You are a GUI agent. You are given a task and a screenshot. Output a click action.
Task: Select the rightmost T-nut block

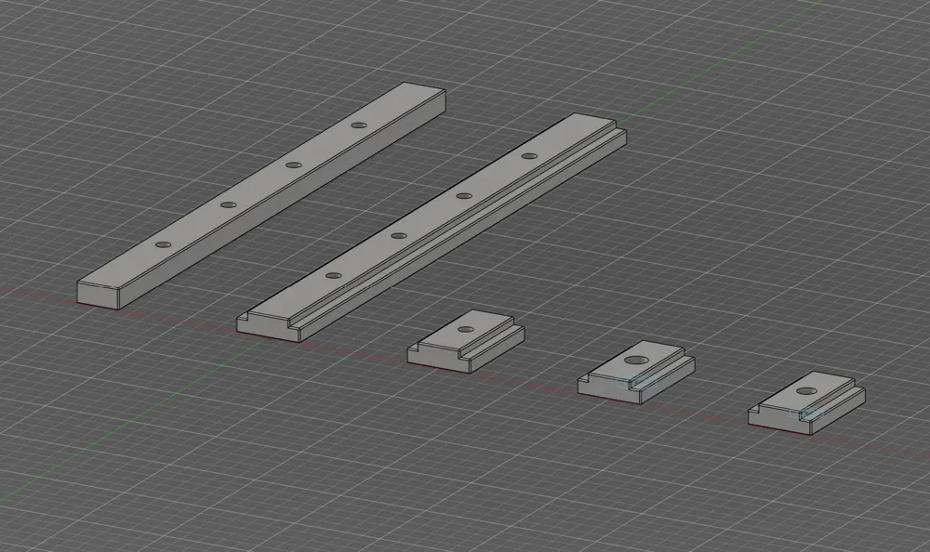point(806,403)
